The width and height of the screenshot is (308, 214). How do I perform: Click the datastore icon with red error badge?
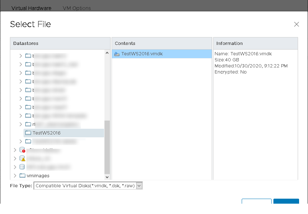pyautogui.click(x=22, y=150)
